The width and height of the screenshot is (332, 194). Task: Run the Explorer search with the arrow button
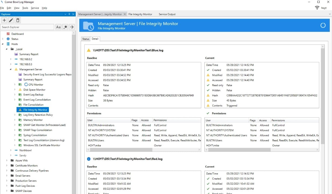click(72, 27)
